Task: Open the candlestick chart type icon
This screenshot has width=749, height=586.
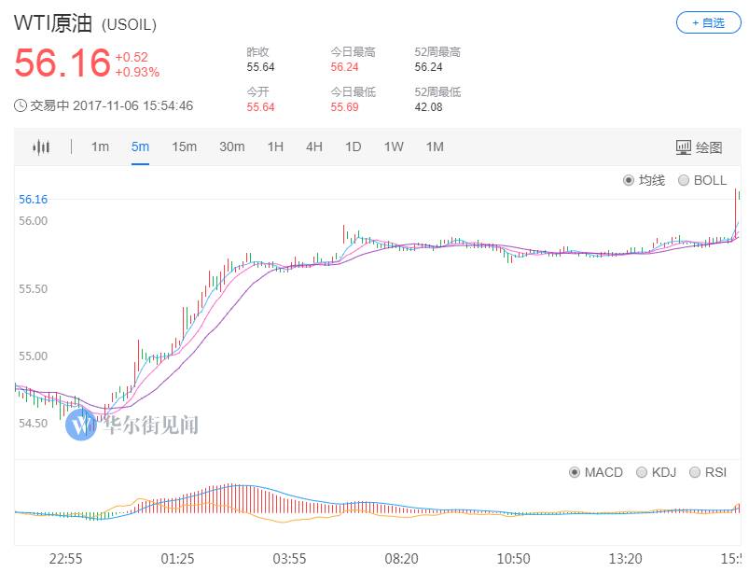Action: (x=41, y=146)
